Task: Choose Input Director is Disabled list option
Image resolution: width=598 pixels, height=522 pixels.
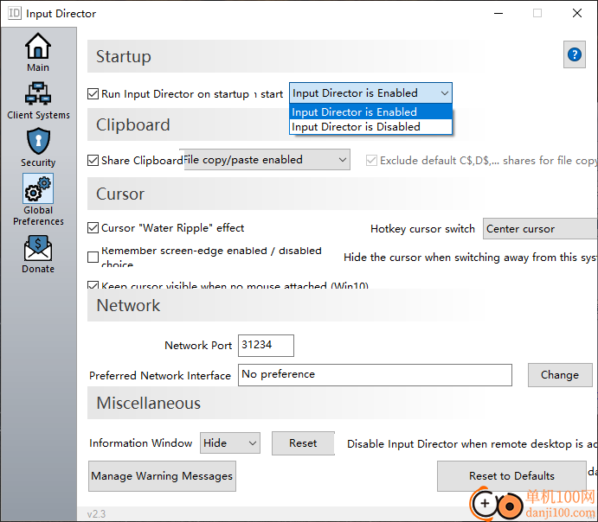Action: 370,127
